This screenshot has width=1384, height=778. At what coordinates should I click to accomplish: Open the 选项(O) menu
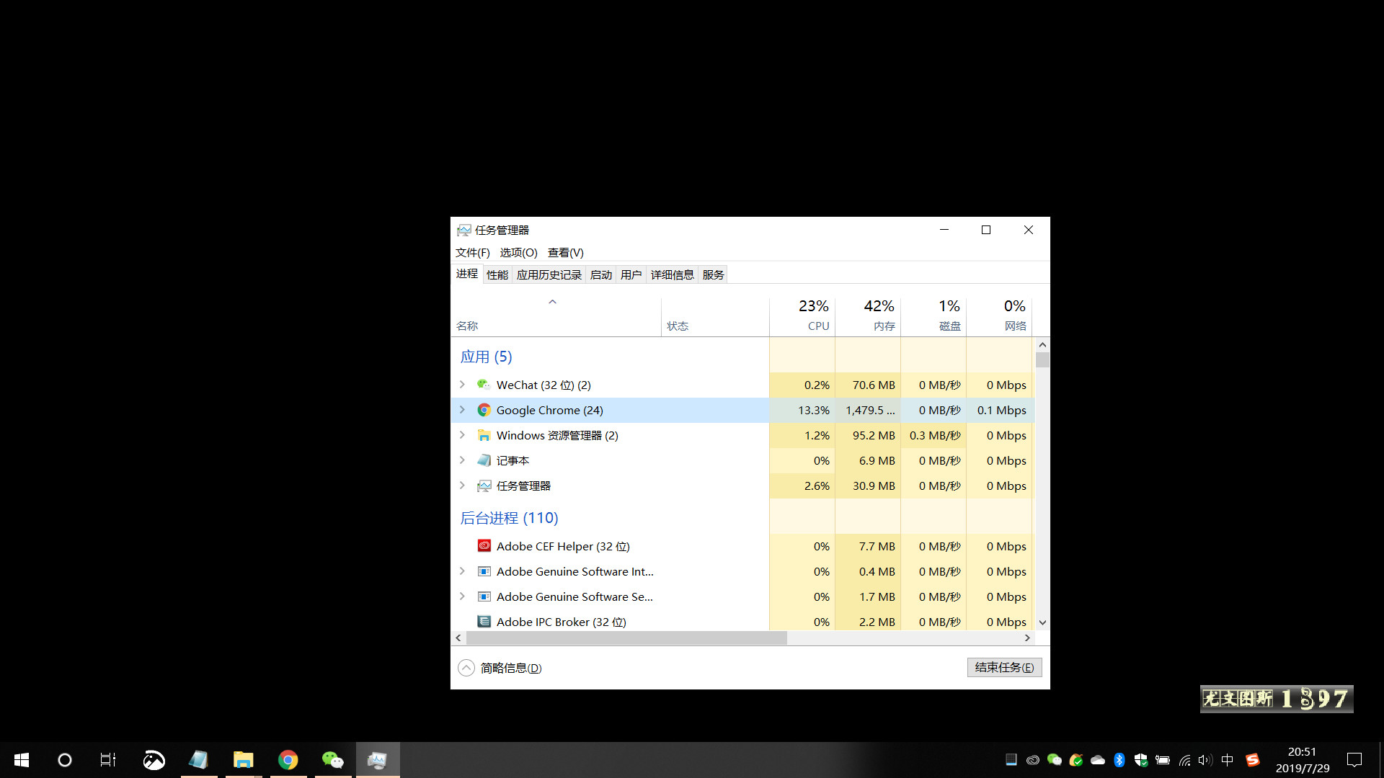pyautogui.click(x=518, y=253)
